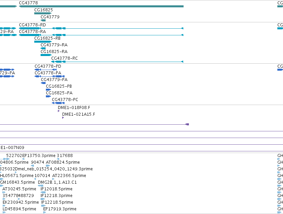The height and width of the screenshot is (214, 283).
Task: Select the CG43778-RC transcript label
Action: coord(65,58)
